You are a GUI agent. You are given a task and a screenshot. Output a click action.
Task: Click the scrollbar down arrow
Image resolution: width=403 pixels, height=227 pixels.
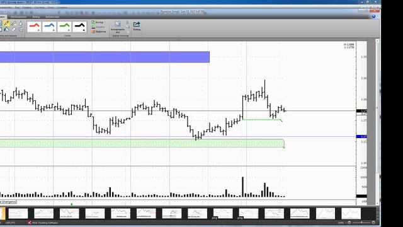[377, 204]
